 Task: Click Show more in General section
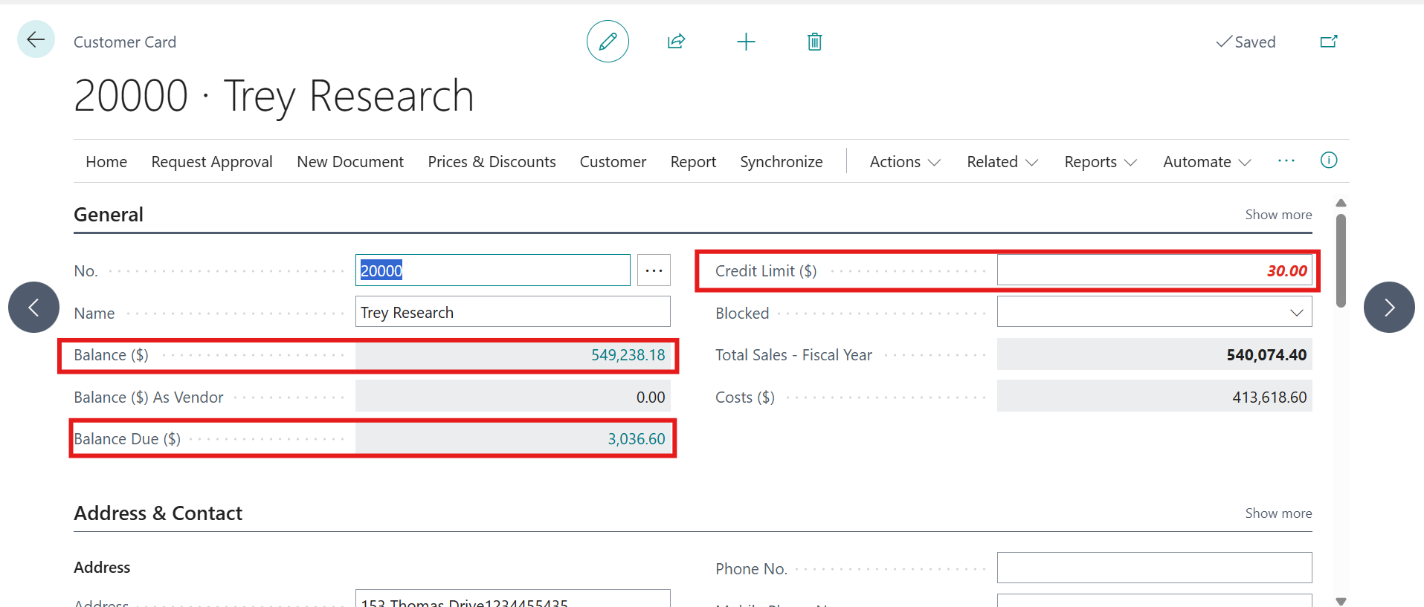coord(1278,215)
